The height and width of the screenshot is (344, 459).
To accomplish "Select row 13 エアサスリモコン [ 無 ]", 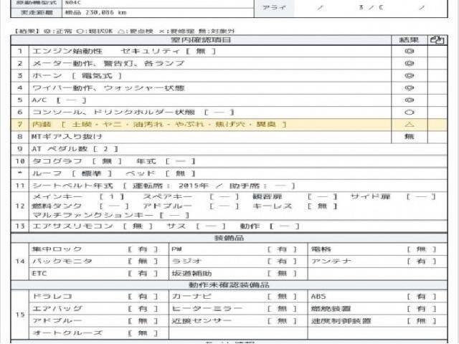I will tap(93, 226).
